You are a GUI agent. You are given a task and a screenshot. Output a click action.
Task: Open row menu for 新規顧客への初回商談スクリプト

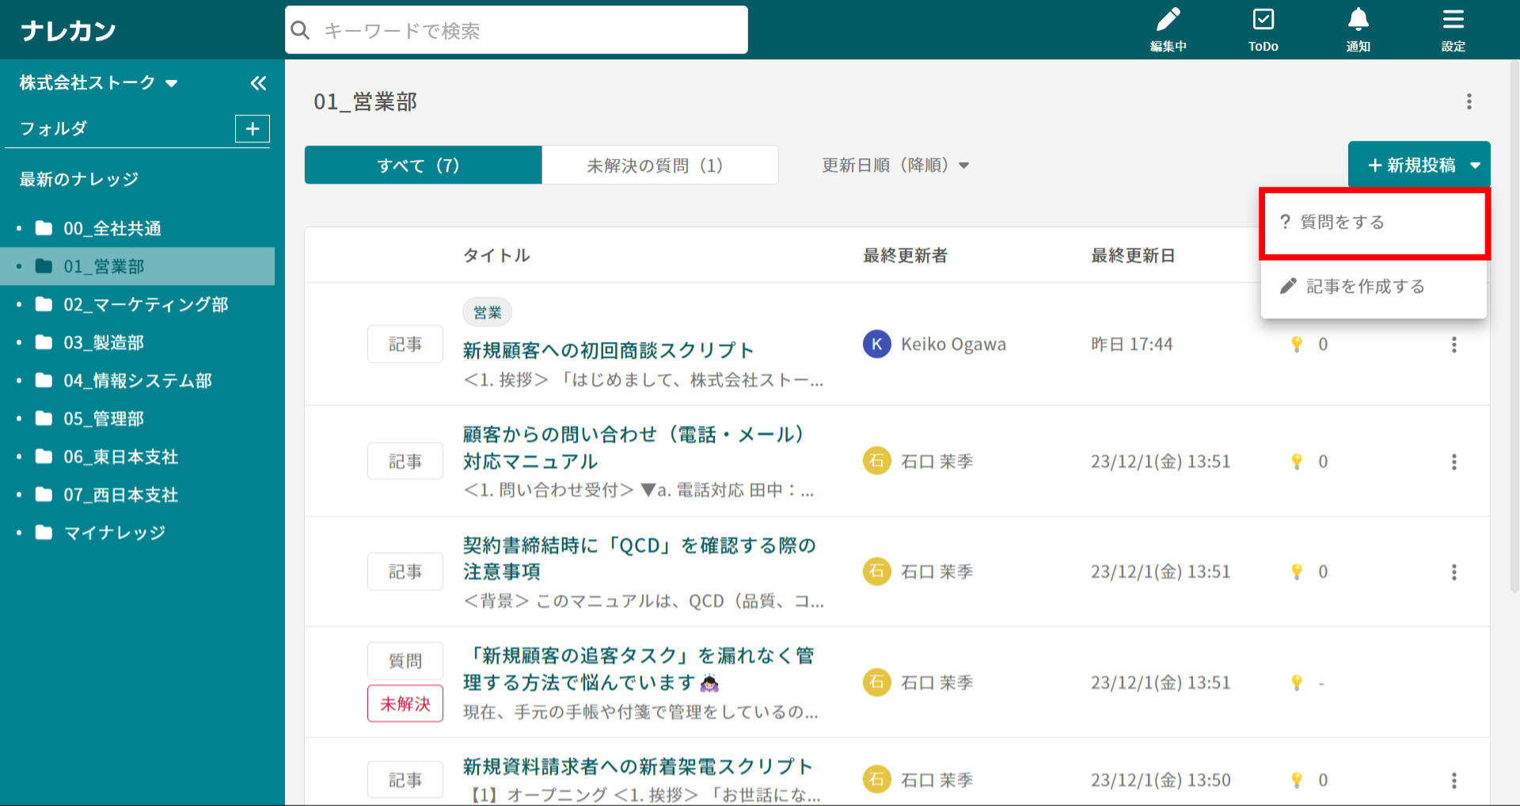click(x=1453, y=344)
